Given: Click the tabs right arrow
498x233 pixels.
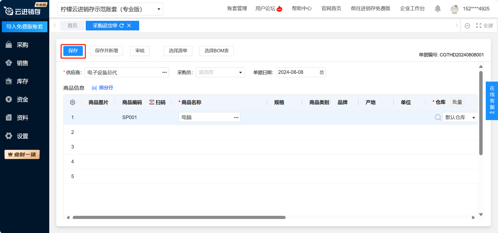Looking at the screenshot, I should [457, 25].
